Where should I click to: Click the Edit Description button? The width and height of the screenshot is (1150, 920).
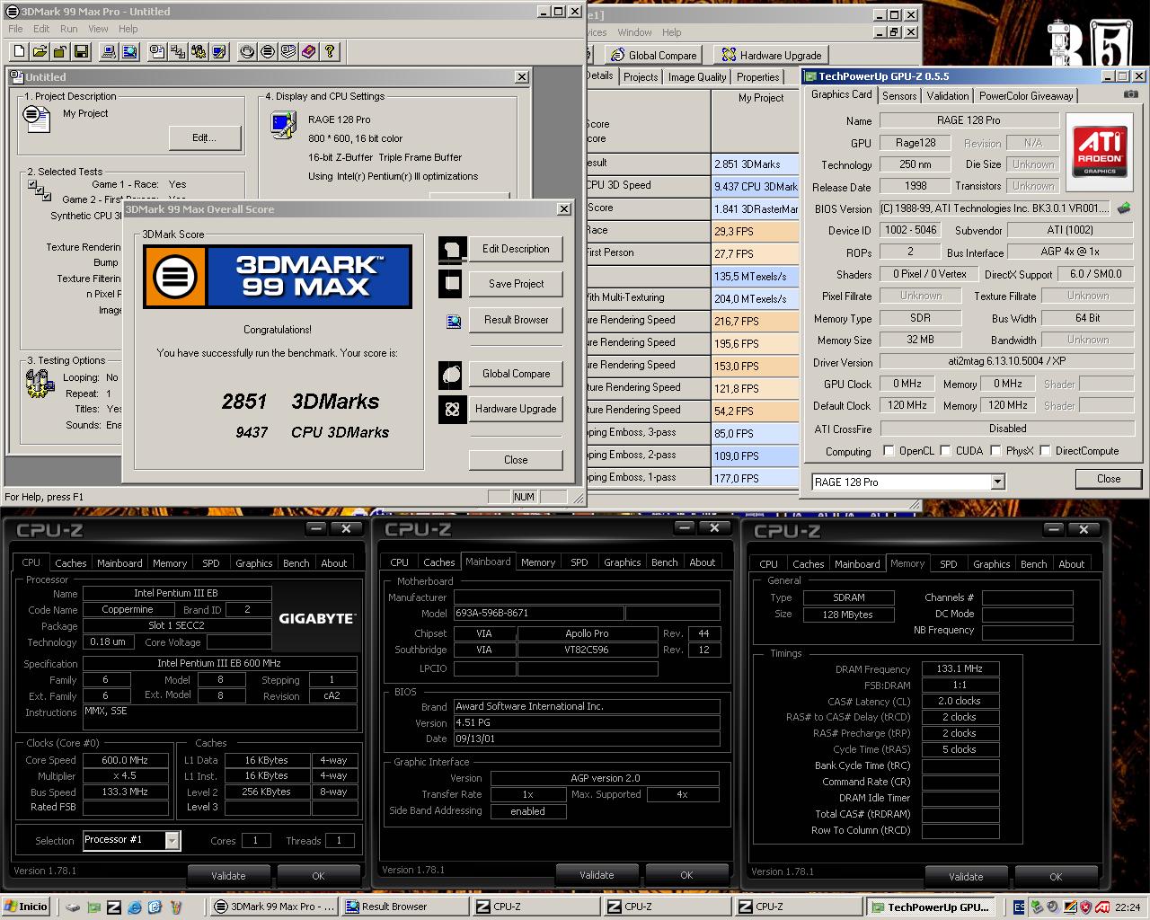click(516, 249)
